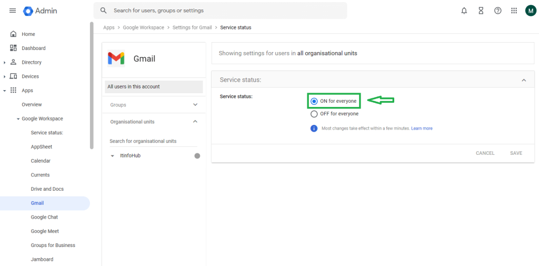Click the Gmail envelope logo
The height and width of the screenshot is (266, 539).
(x=116, y=58)
